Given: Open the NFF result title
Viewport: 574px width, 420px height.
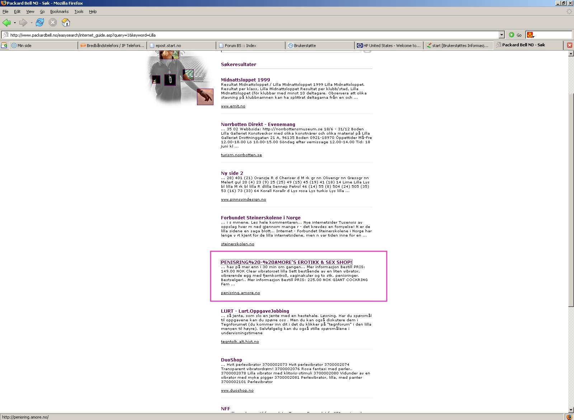Looking at the screenshot, I should tap(226, 409).
